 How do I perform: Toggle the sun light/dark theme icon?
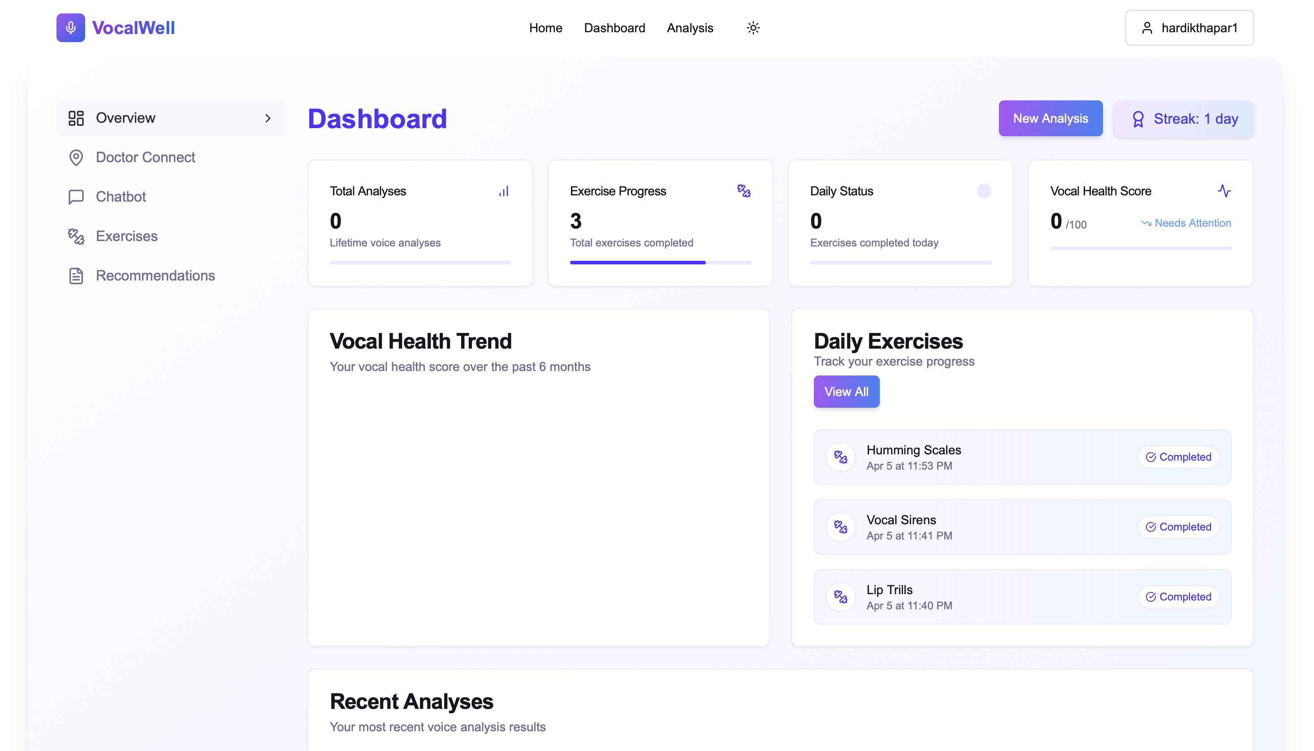pyautogui.click(x=753, y=28)
